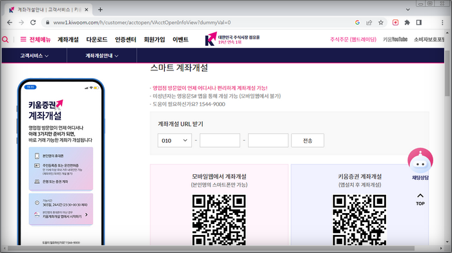Viewport: 452px width, 253px height.
Task: Open Chrome three-dot menu
Action: [x=442, y=23]
